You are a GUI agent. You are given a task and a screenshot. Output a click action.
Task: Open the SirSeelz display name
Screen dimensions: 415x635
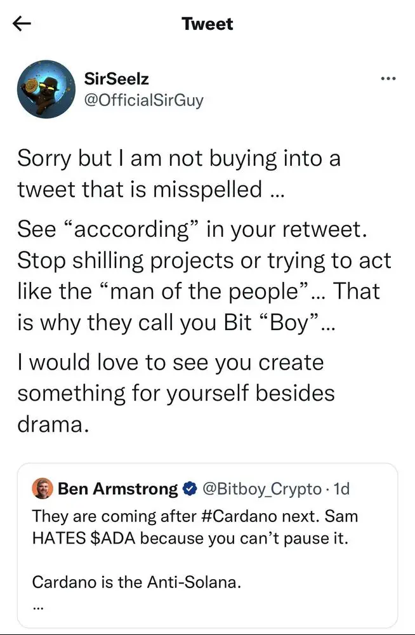point(117,78)
